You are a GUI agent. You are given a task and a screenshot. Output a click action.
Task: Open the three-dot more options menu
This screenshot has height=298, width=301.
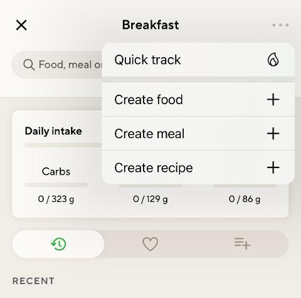pyautogui.click(x=280, y=25)
